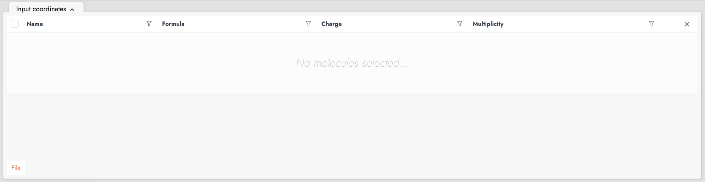Open the Name column filter

coord(149,24)
